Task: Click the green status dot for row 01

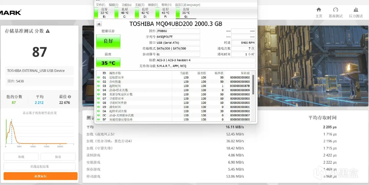Action: coord(98,77)
